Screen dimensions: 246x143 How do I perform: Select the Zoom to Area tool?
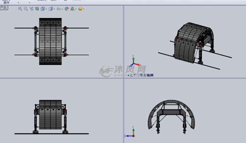(25, 9)
